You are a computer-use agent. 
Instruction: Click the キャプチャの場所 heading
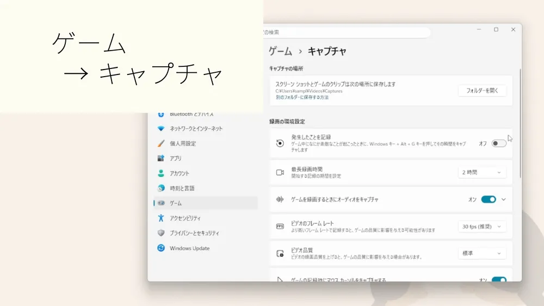tap(286, 68)
